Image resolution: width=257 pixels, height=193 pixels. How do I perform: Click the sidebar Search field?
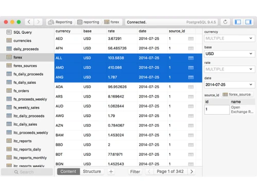(x=27, y=172)
